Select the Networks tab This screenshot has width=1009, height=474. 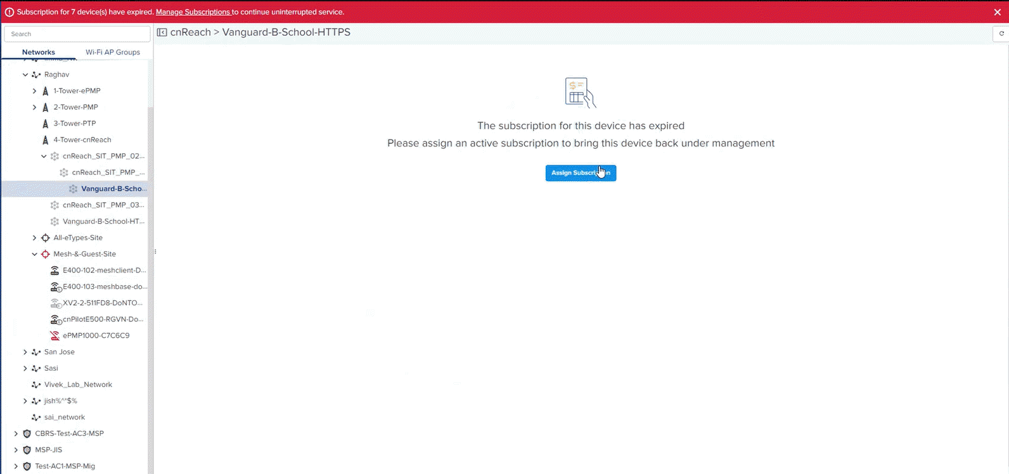click(x=39, y=52)
